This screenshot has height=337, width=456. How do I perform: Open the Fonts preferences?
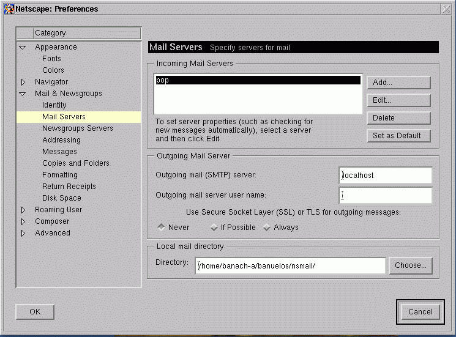pyautogui.click(x=52, y=58)
